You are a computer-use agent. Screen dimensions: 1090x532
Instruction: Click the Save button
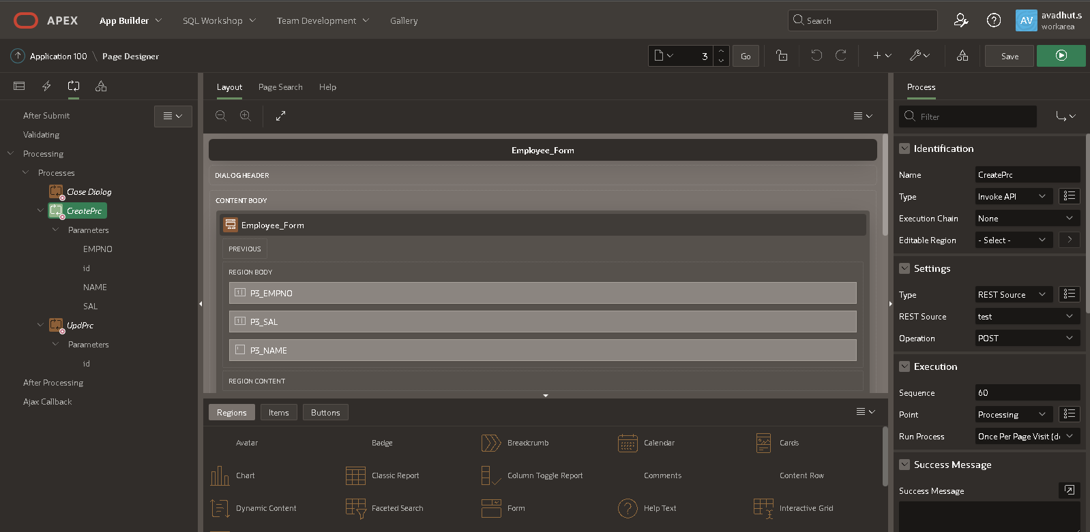[1010, 56]
